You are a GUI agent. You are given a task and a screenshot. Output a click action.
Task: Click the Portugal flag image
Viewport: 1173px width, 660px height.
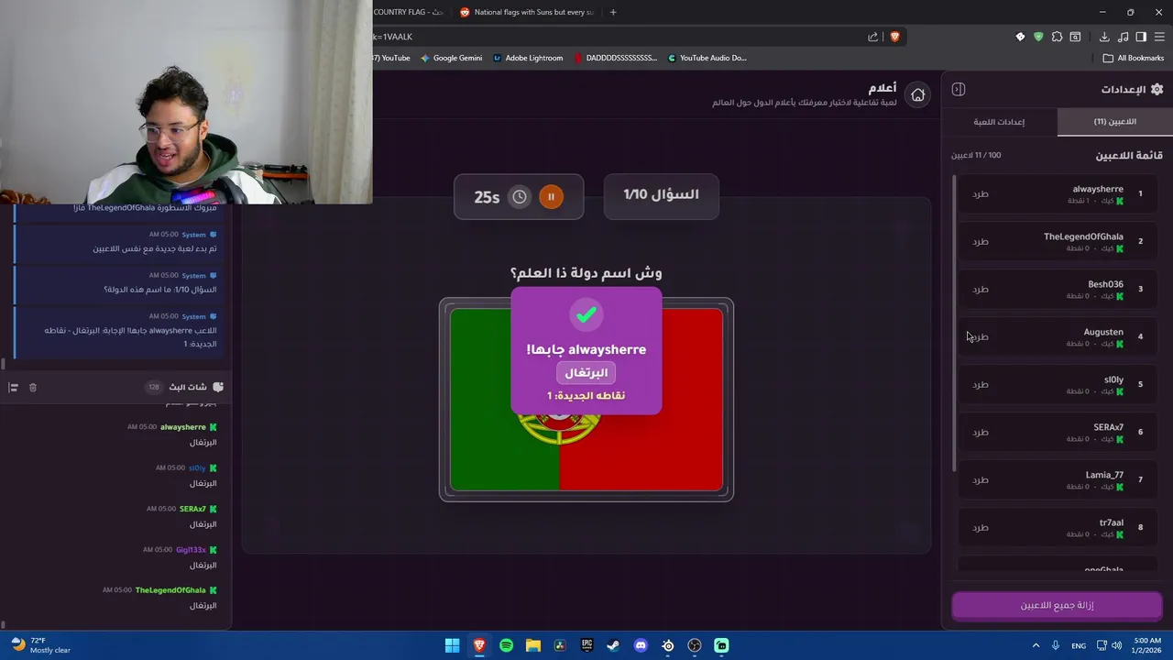click(x=586, y=400)
